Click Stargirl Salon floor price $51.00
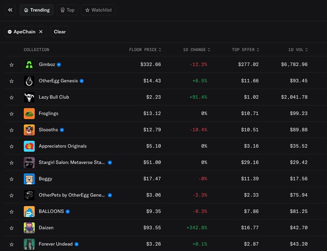327x251 pixels. (152, 163)
